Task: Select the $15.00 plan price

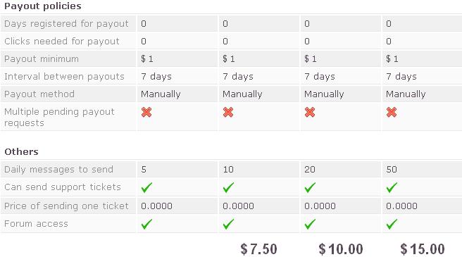Action: [x=423, y=249]
